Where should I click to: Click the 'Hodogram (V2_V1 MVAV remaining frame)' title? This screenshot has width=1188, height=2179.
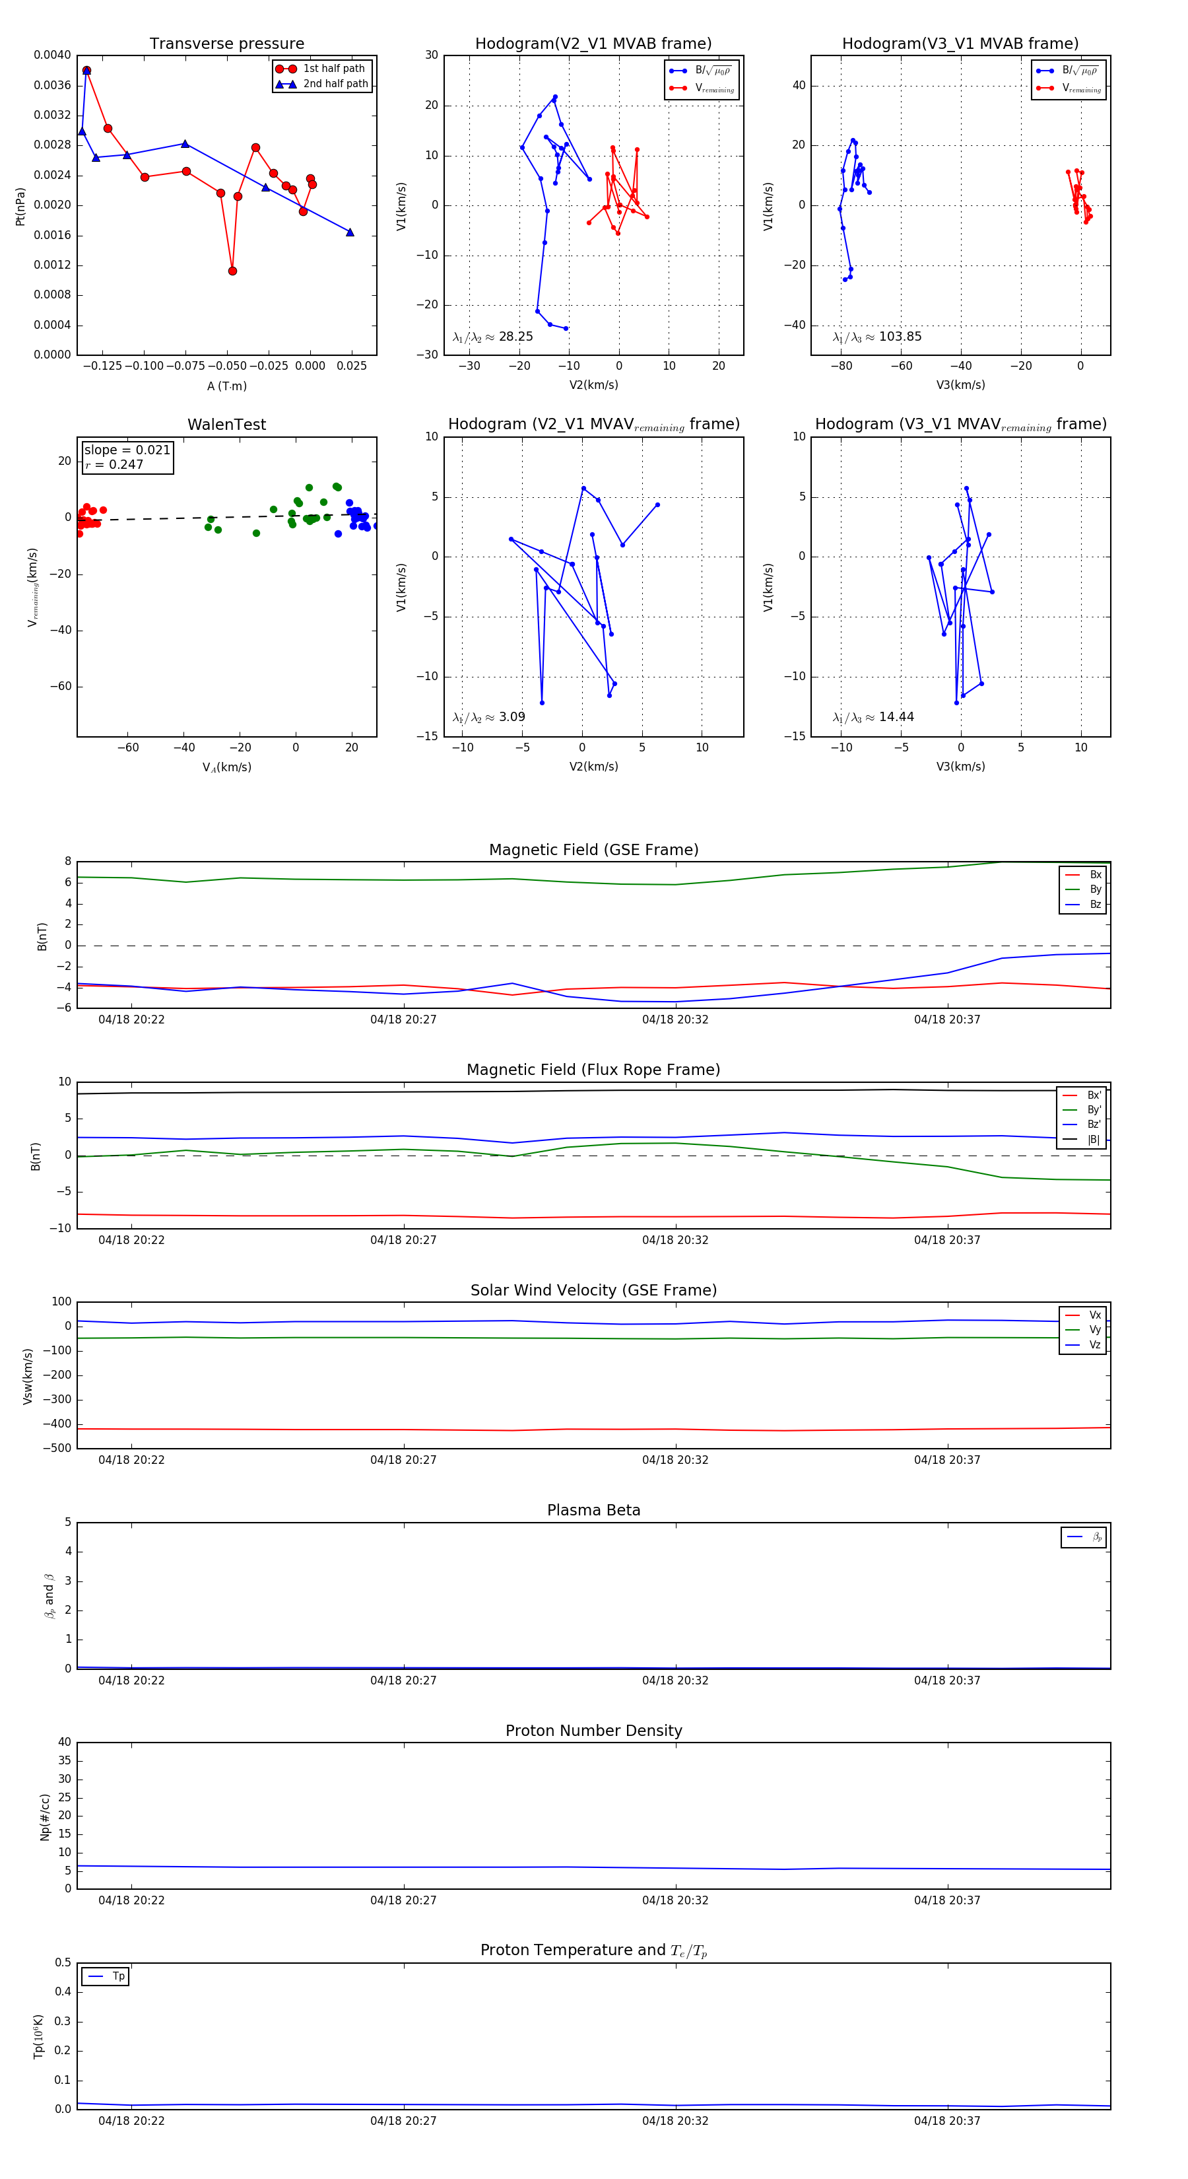(x=593, y=425)
